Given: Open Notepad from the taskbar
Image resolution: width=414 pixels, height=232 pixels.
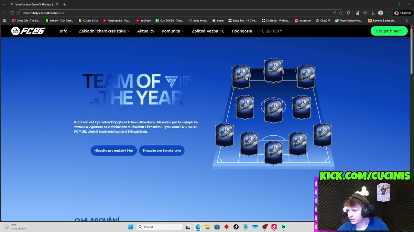Looking at the screenshot, I should pyautogui.click(x=245, y=227).
